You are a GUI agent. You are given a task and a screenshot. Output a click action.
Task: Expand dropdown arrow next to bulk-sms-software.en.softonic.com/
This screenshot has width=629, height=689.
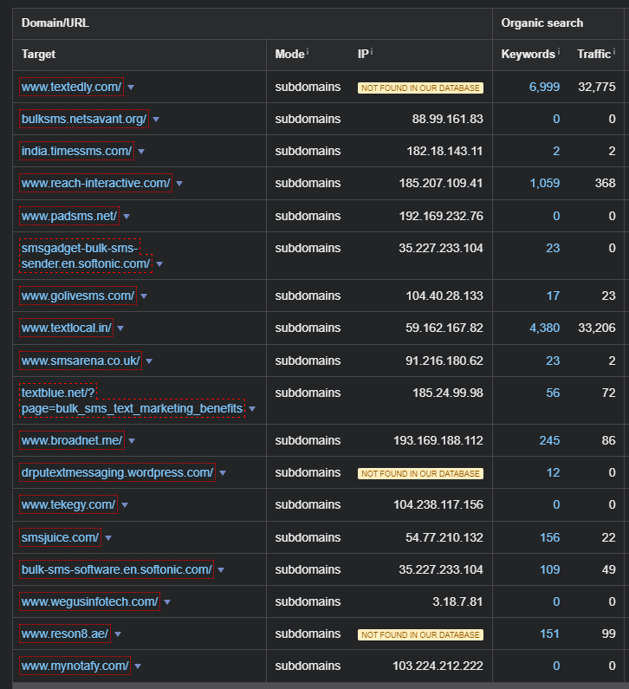pos(221,570)
